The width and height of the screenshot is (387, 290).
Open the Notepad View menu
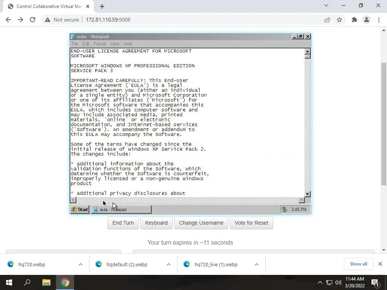point(115,44)
